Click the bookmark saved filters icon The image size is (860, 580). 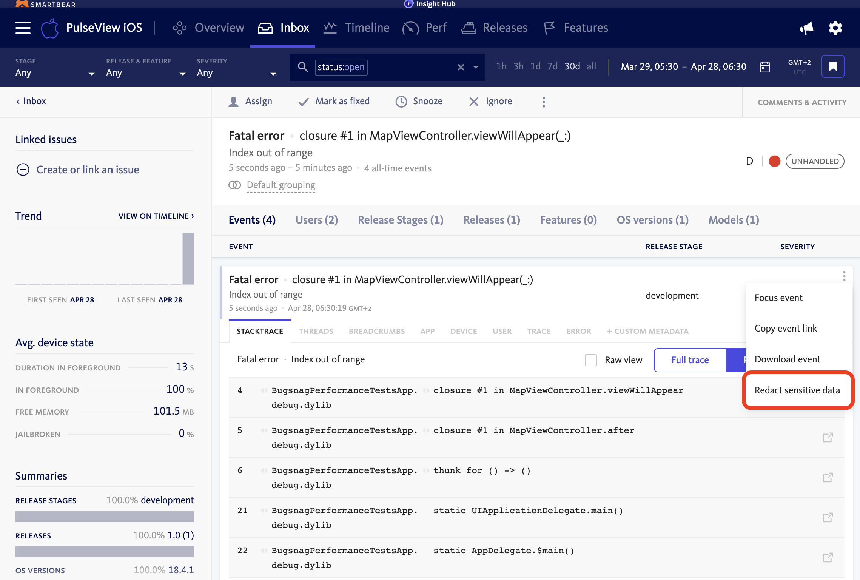(x=833, y=66)
